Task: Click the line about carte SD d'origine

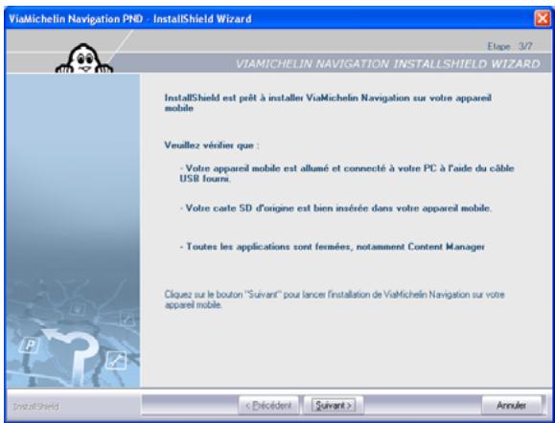Action: pyautogui.click(x=335, y=208)
